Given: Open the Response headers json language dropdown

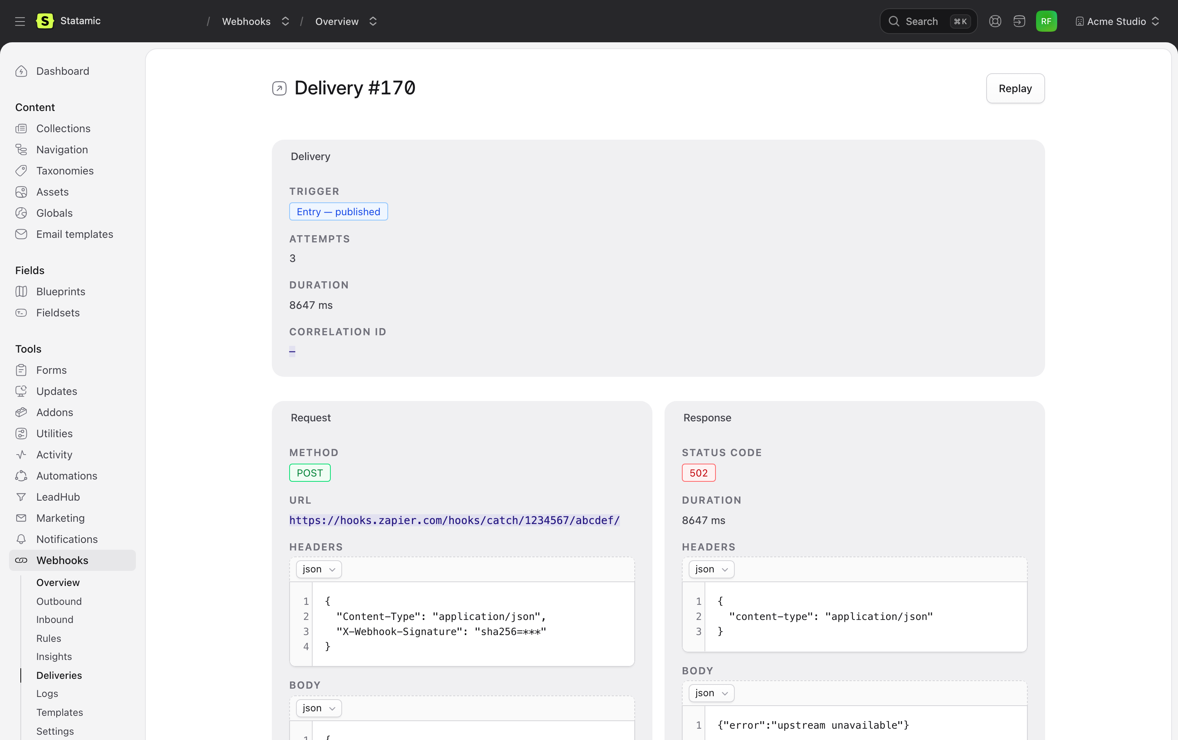Looking at the screenshot, I should tap(711, 569).
